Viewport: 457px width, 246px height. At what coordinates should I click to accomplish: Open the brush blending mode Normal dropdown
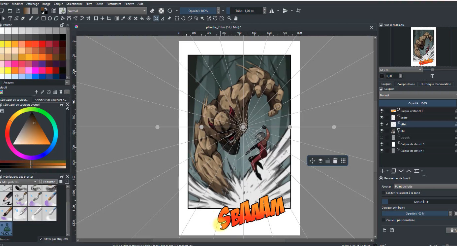107,11
